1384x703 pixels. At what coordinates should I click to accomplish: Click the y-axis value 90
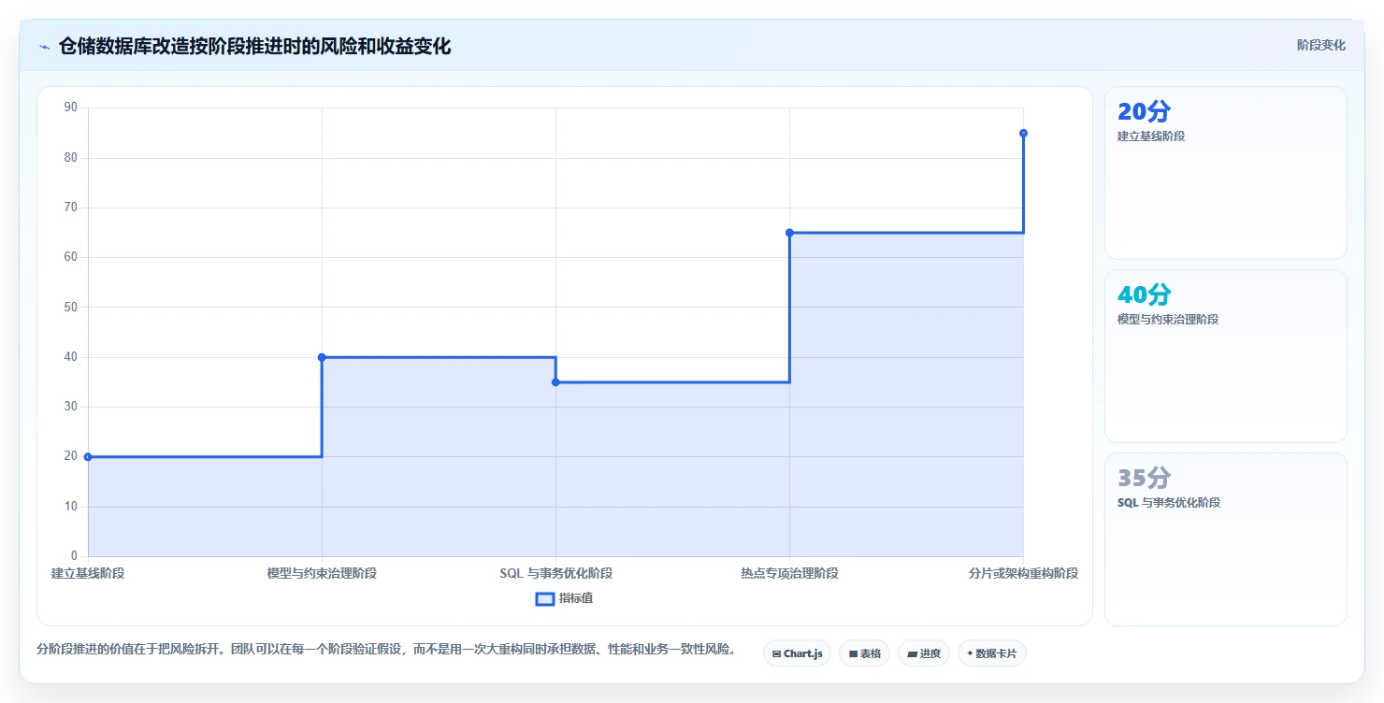click(x=70, y=108)
